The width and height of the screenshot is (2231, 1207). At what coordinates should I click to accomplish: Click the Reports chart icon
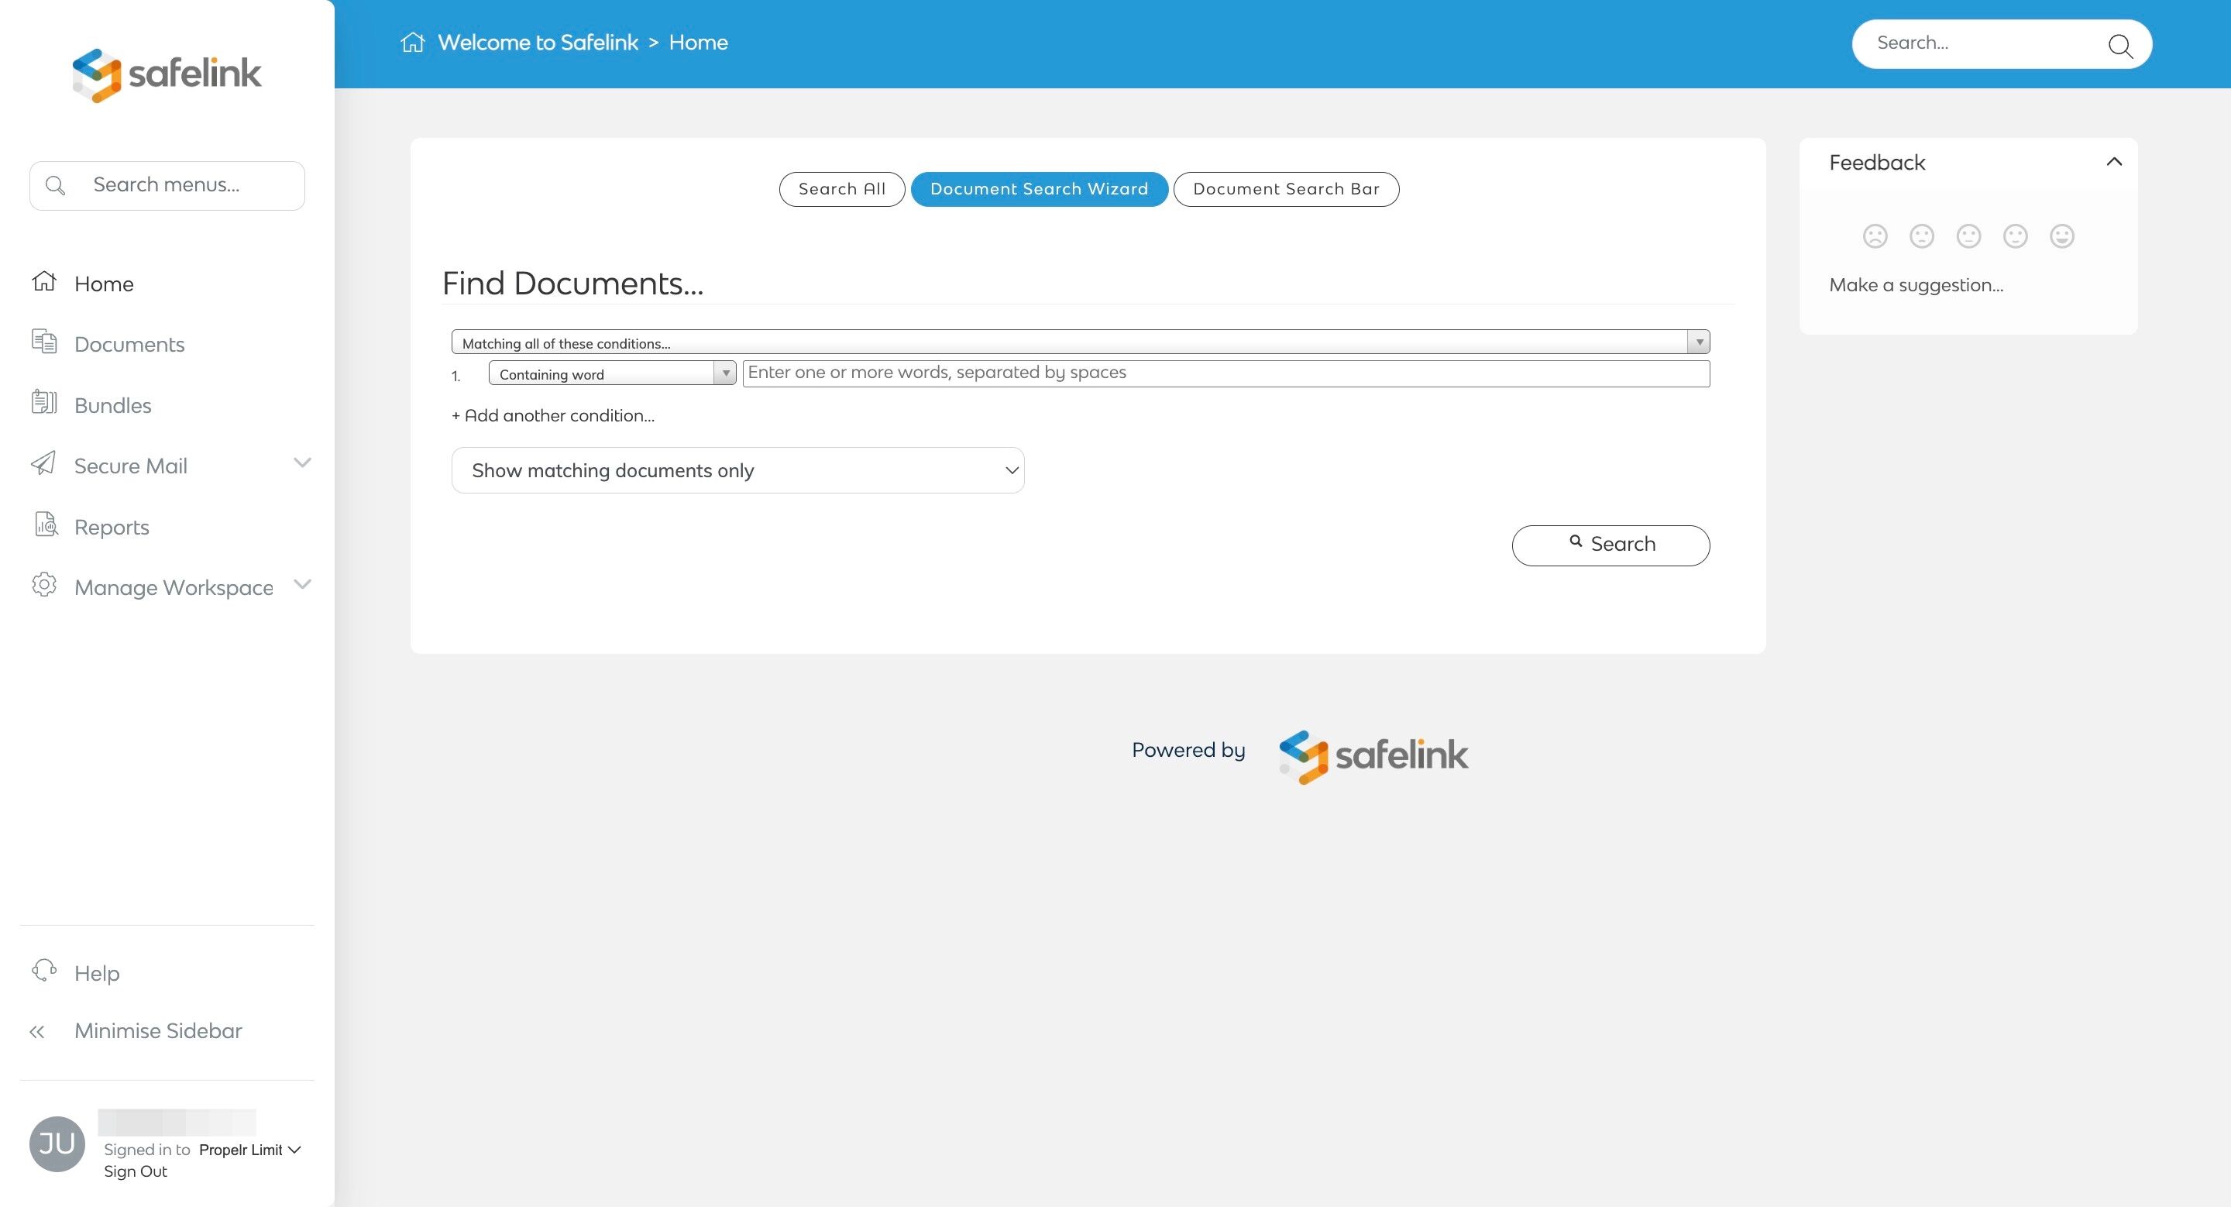point(46,524)
